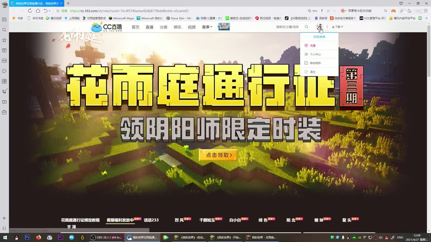Open the 首页 nav tab

pos(135,27)
